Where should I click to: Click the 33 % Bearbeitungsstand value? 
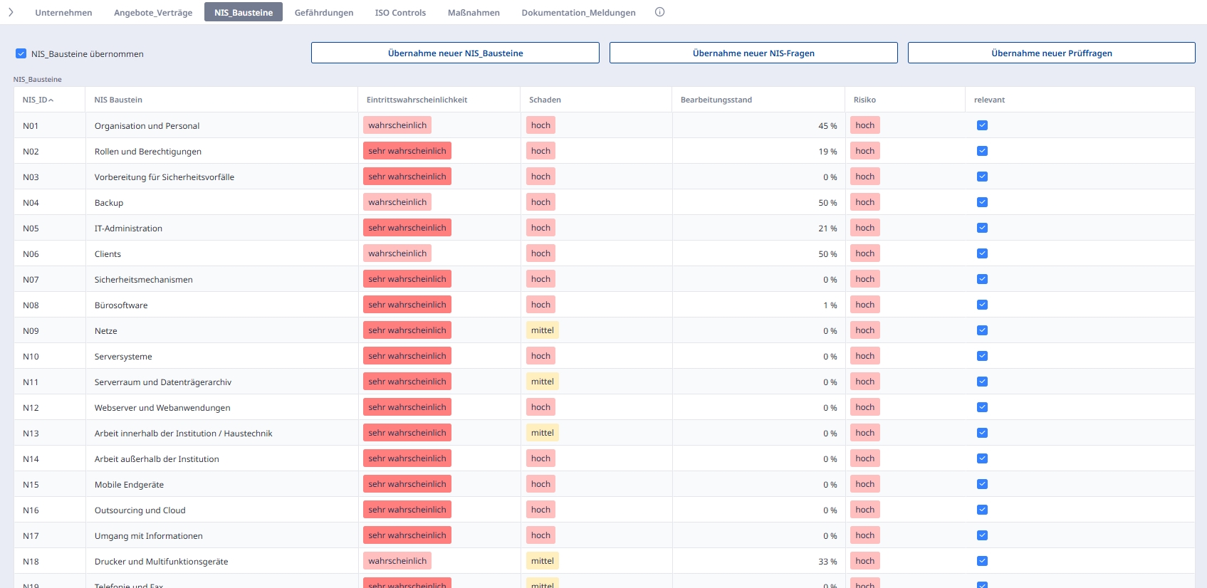(827, 562)
